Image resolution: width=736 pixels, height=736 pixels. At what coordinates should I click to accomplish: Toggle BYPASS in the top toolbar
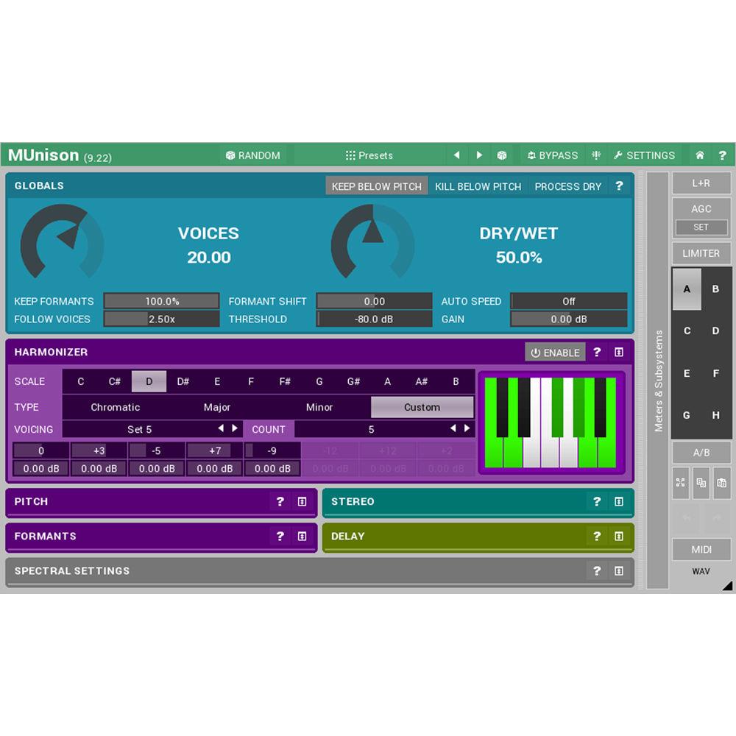coord(552,155)
